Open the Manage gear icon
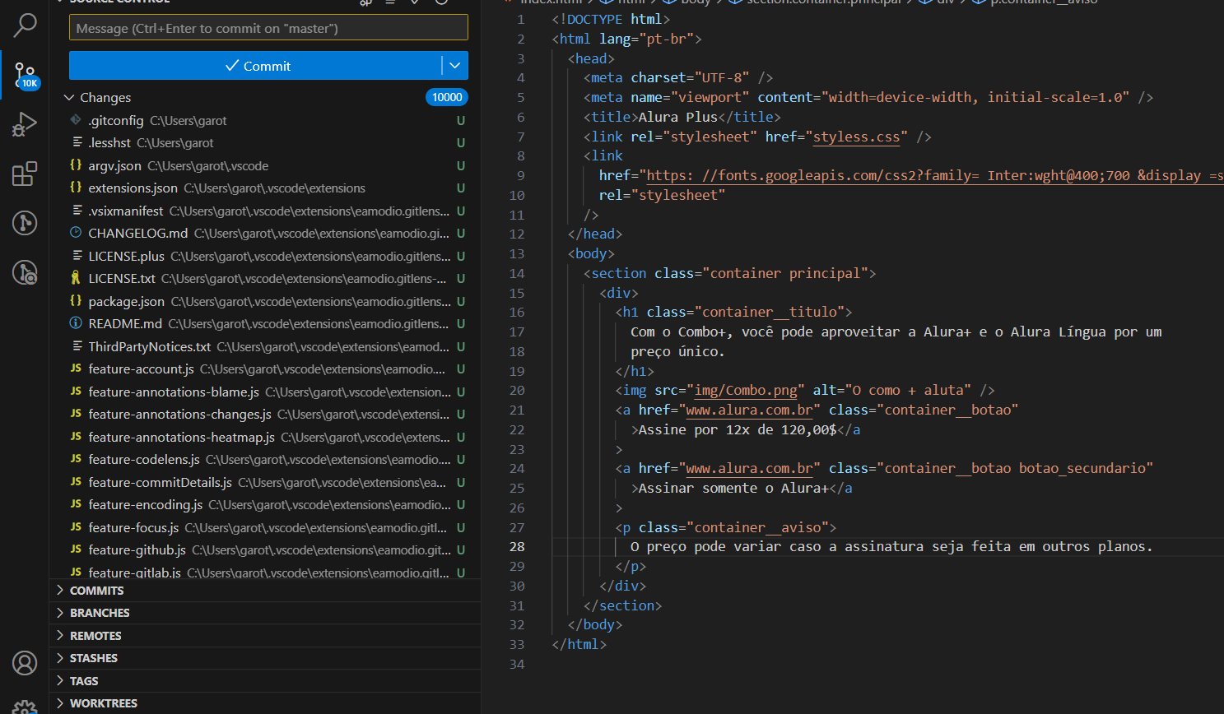 [25, 707]
